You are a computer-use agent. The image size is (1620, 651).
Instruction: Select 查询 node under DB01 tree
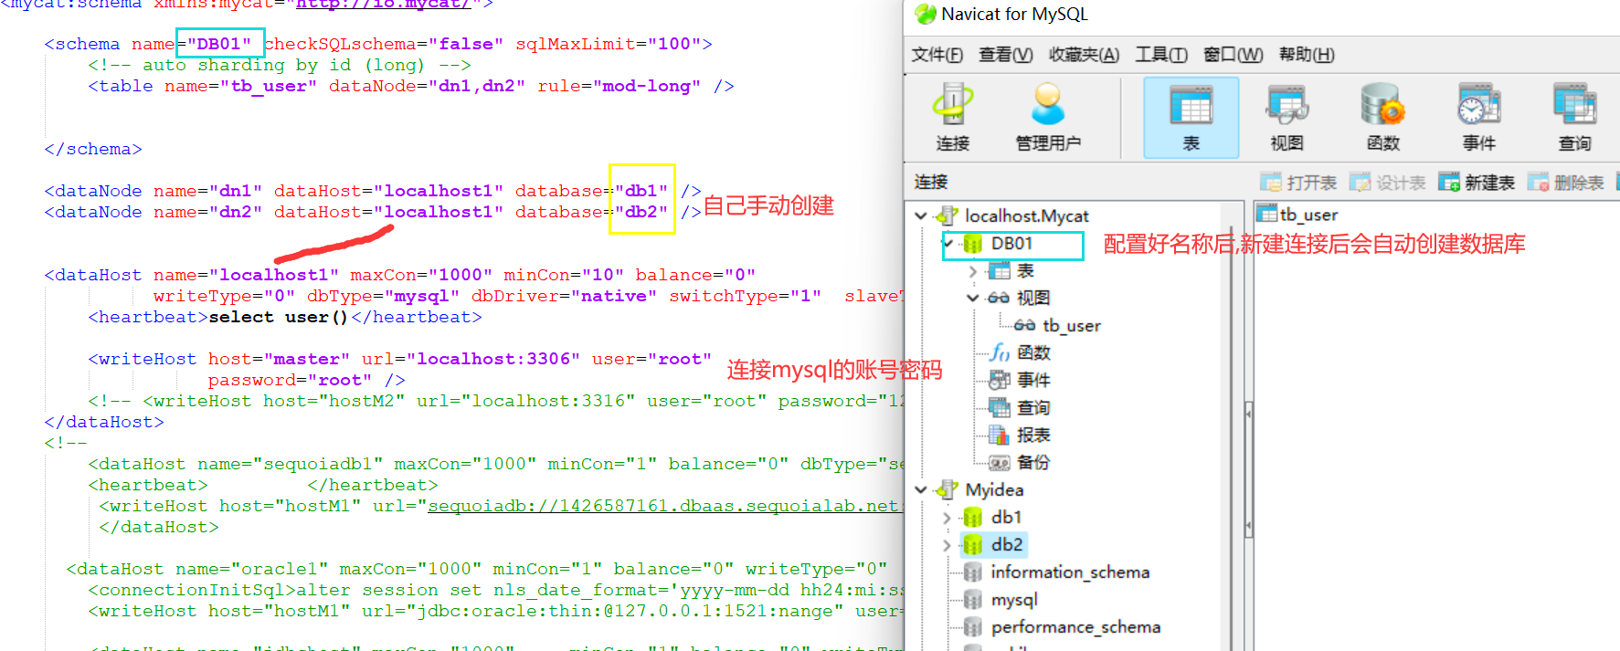tap(1033, 407)
